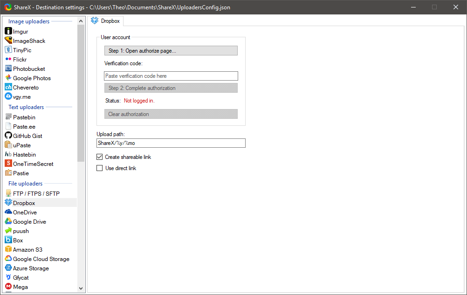The image size is (467, 295).
Task: Open the Paste.ee page icon
Action: click(8, 126)
